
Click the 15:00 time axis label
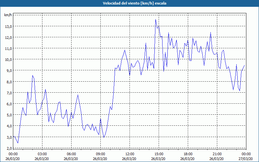pos(159,154)
